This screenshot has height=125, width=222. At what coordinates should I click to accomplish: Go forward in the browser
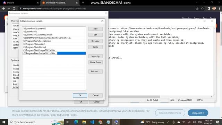(9, 8)
